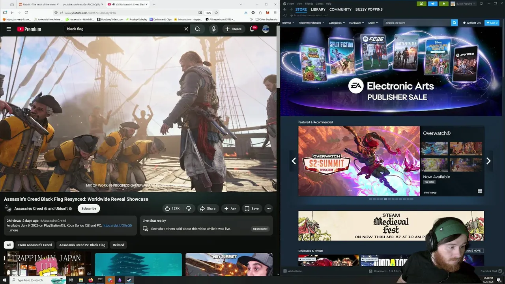
Task: Go back in Firefox browser
Action: click(x=12, y=13)
